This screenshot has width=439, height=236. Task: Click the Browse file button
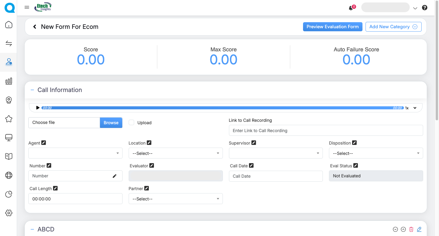click(111, 123)
